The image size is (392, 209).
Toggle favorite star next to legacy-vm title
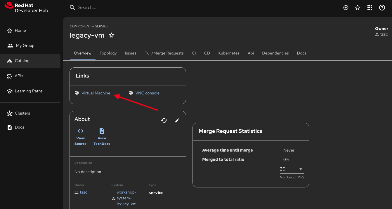pyautogui.click(x=112, y=35)
